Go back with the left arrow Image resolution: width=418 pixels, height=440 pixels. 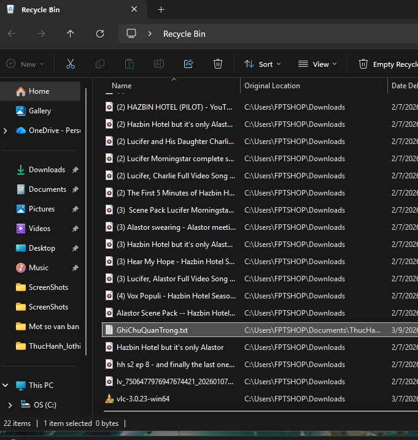pyautogui.click(x=12, y=34)
